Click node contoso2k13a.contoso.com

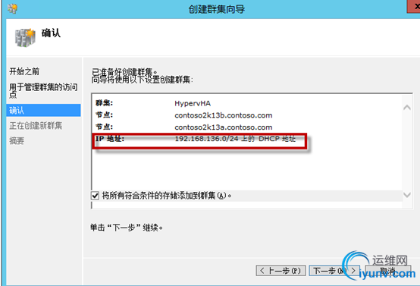[224, 127]
